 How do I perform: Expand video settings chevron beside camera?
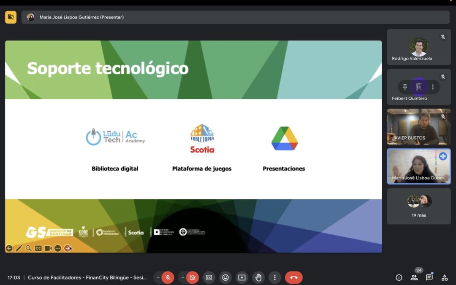click(x=182, y=277)
